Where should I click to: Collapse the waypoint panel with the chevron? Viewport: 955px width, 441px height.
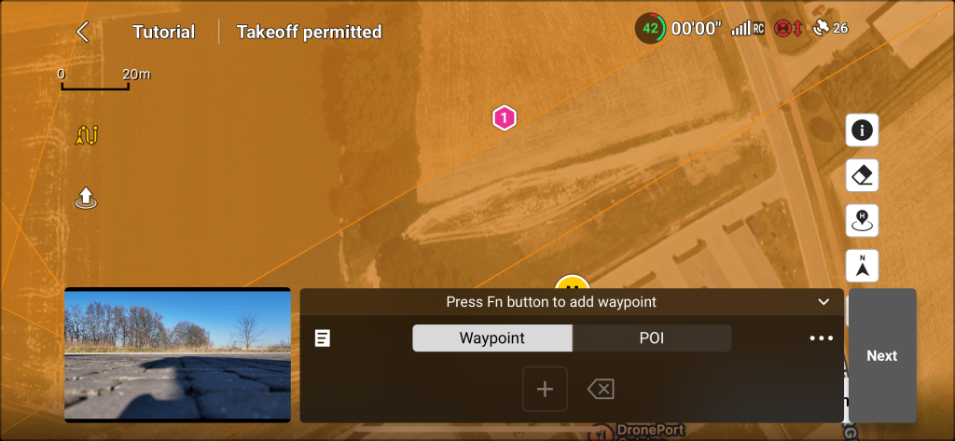[824, 302]
